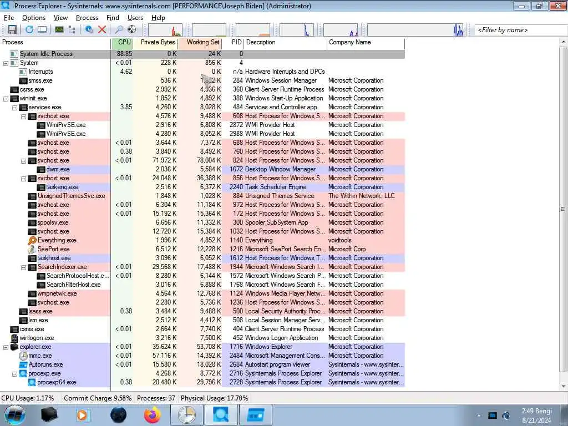Click the Properties toolbar icon
This screenshot has width=568, height=426.
coord(89,30)
